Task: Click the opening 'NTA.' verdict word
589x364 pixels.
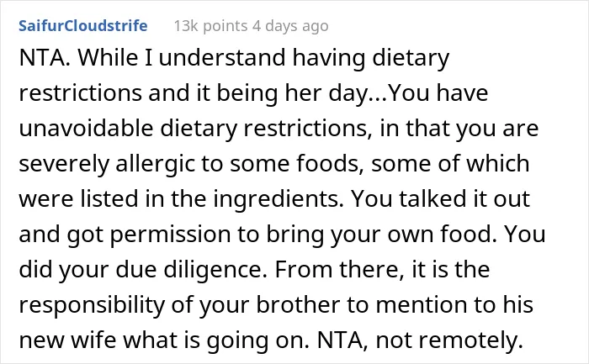Action: pyautogui.click(x=45, y=58)
